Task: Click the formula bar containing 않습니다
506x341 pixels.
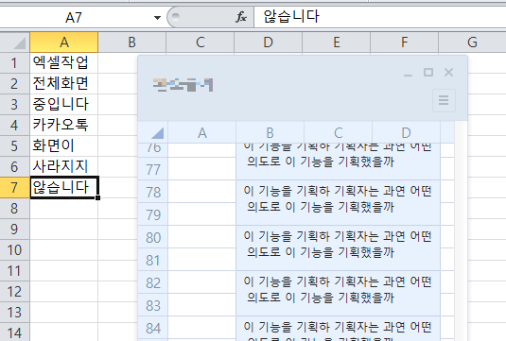Action: tap(380, 17)
